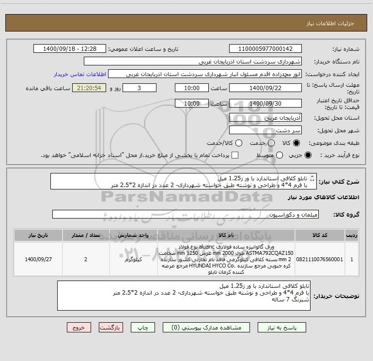Click the delivery city field سر دشت

[265, 130]
